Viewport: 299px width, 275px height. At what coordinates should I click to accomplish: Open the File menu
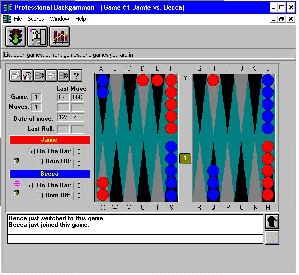(x=18, y=19)
